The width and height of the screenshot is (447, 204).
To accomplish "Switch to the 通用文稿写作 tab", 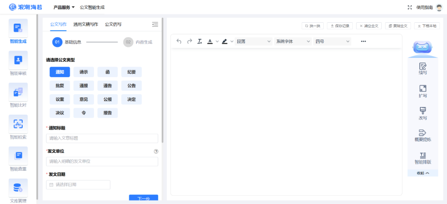I will (x=86, y=24).
